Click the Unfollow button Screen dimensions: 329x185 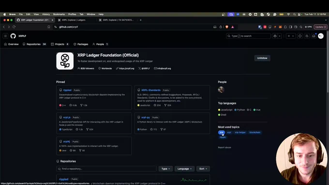click(x=262, y=58)
